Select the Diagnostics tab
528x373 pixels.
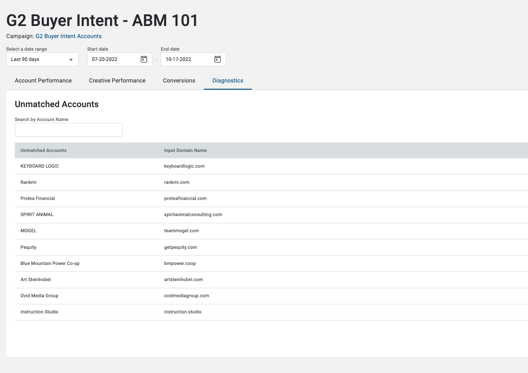click(228, 81)
